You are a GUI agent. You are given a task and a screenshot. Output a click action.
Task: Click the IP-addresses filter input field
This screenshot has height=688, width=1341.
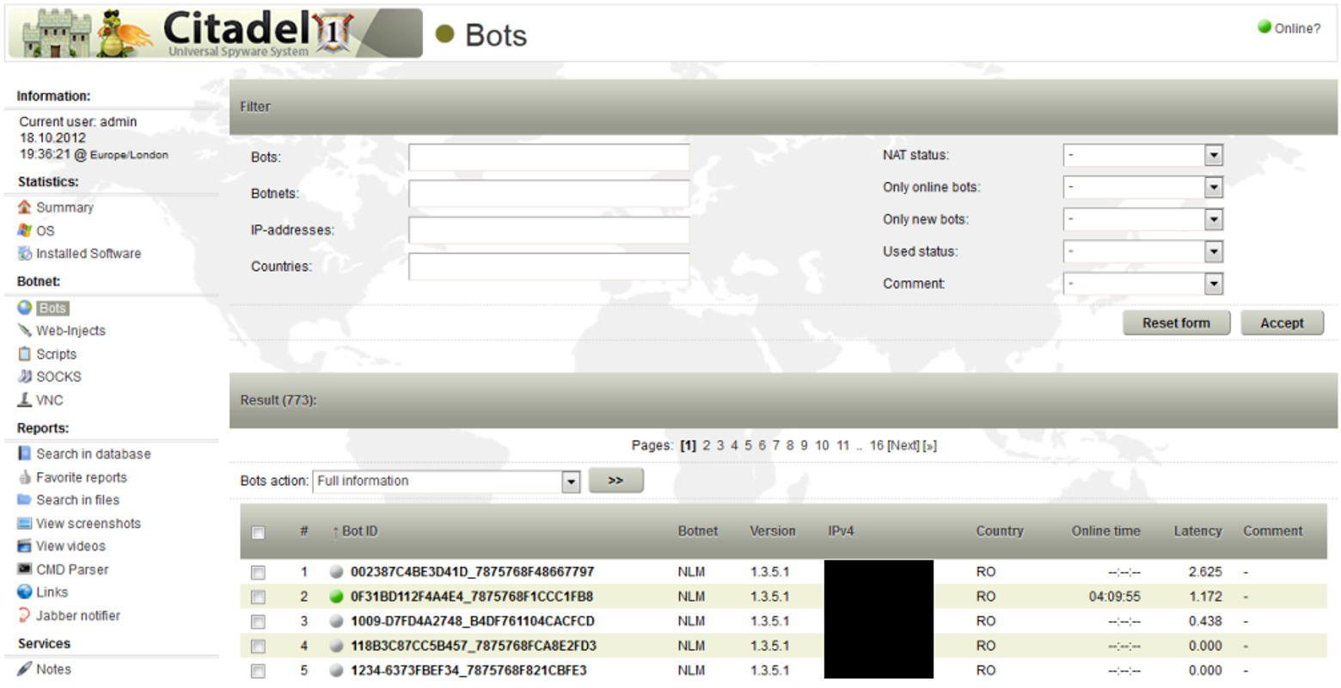548,230
